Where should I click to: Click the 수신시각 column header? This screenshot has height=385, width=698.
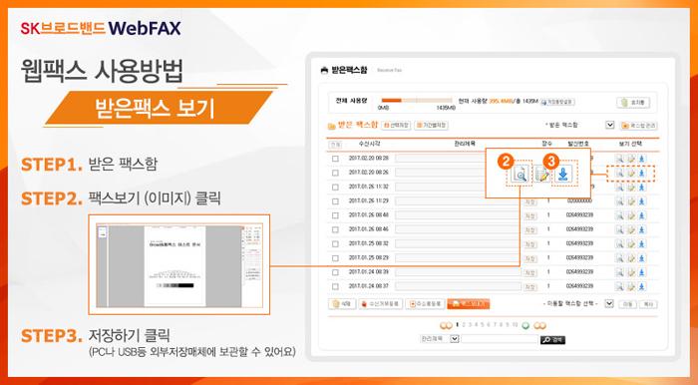pyautogui.click(x=370, y=145)
